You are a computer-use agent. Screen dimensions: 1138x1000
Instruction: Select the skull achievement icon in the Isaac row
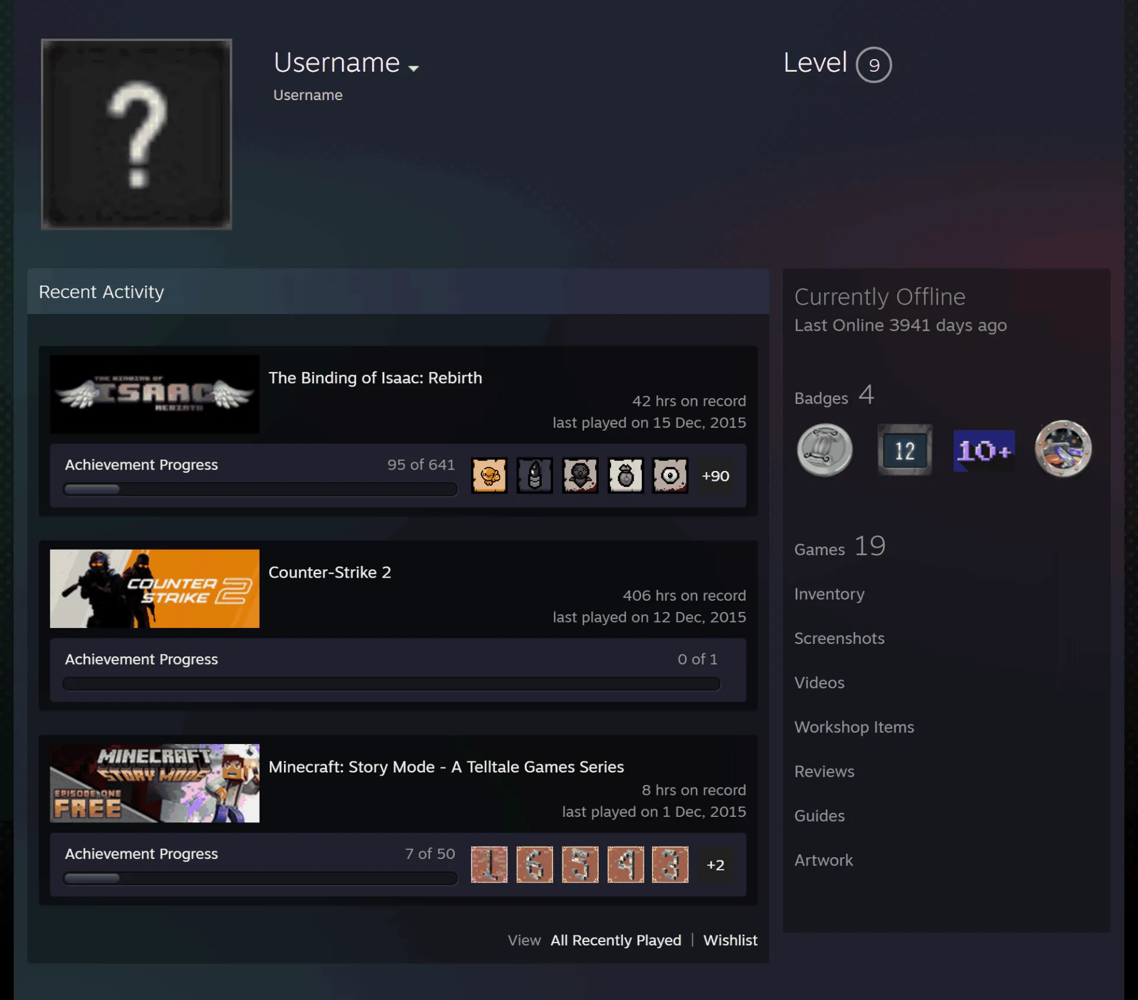(580, 475)
